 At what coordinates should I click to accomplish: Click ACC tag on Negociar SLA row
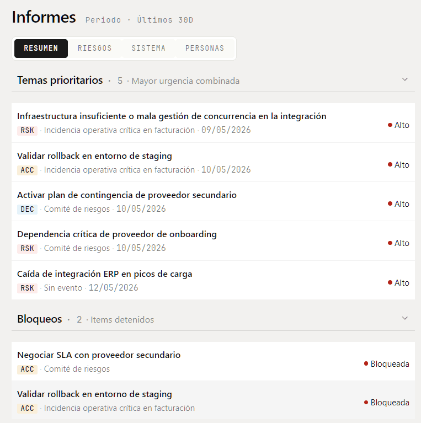(27, 370)
